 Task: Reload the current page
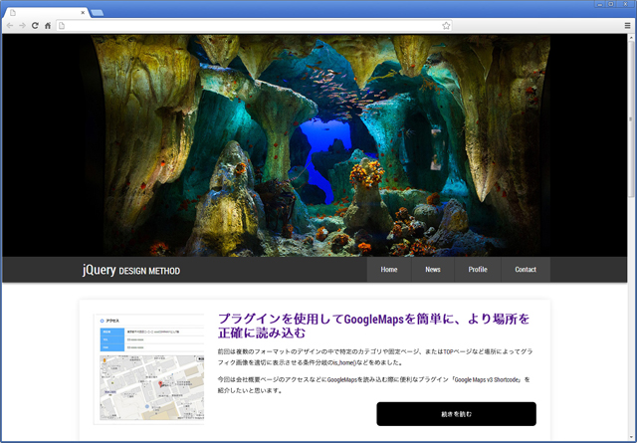35,25
